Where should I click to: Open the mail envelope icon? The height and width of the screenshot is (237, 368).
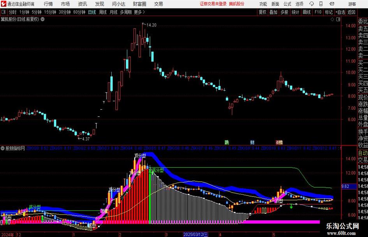click(x=332, y=4)
